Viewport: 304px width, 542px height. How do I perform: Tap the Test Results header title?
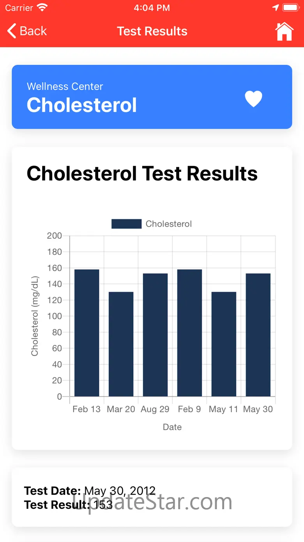click(x=152, y=31)
